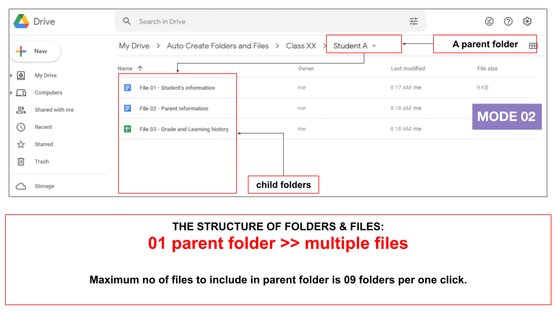Click the Google Drive logo icon
556x312 pixels.
click(21, 21)
